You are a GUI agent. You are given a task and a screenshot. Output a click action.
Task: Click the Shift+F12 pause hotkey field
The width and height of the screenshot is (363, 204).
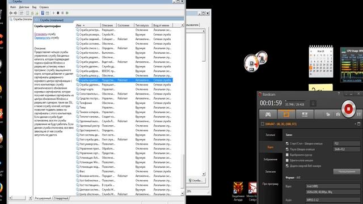click(347, 149)
